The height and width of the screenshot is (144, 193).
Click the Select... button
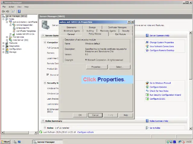[120, 67]
